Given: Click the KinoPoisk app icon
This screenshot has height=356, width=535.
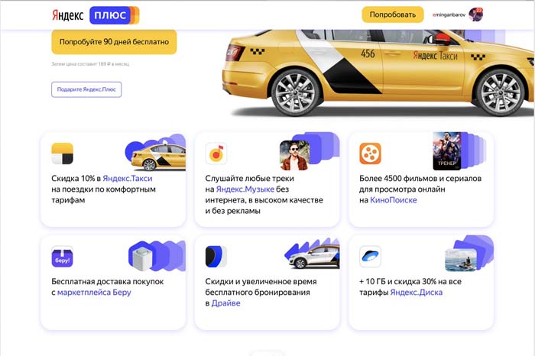Looking at the screenshot, I should (370, 154).
